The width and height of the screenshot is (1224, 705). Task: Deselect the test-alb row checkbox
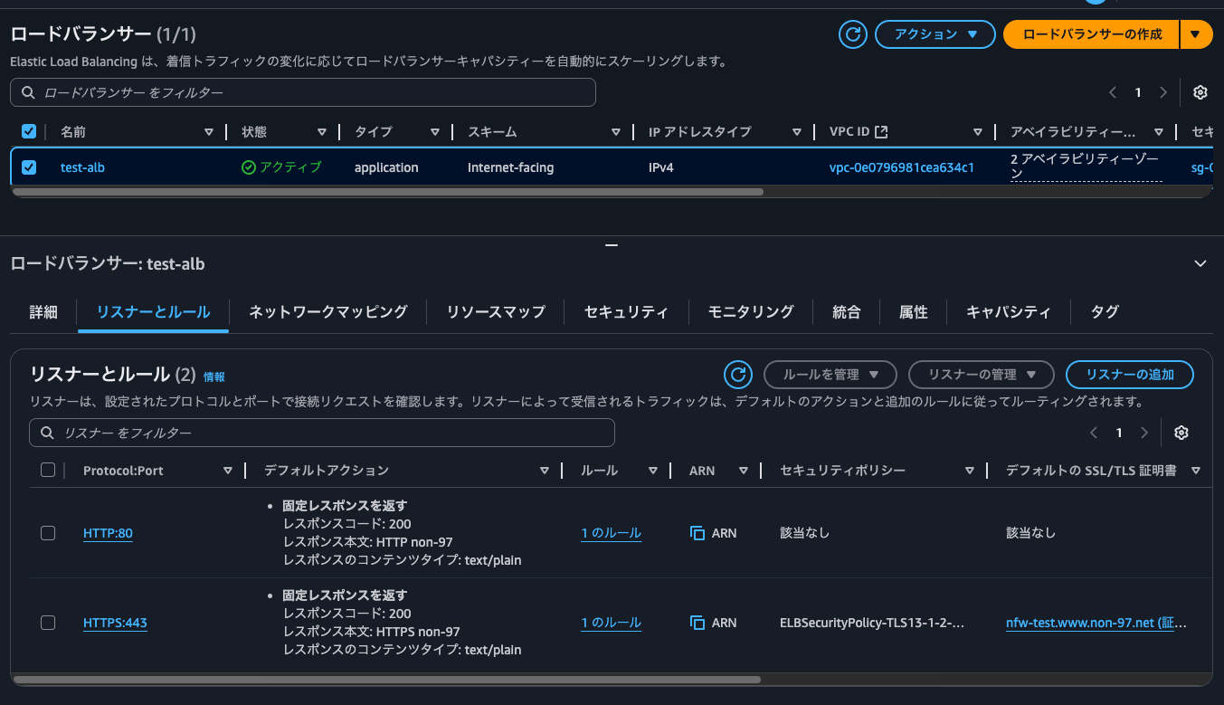coord(29,167)
